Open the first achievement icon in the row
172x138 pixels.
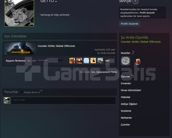[x=72, y=61]
